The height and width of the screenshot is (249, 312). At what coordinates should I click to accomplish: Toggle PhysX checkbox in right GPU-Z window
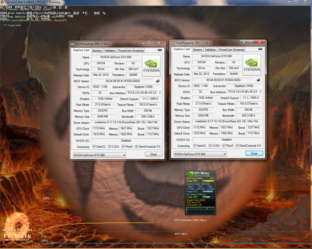224,146
